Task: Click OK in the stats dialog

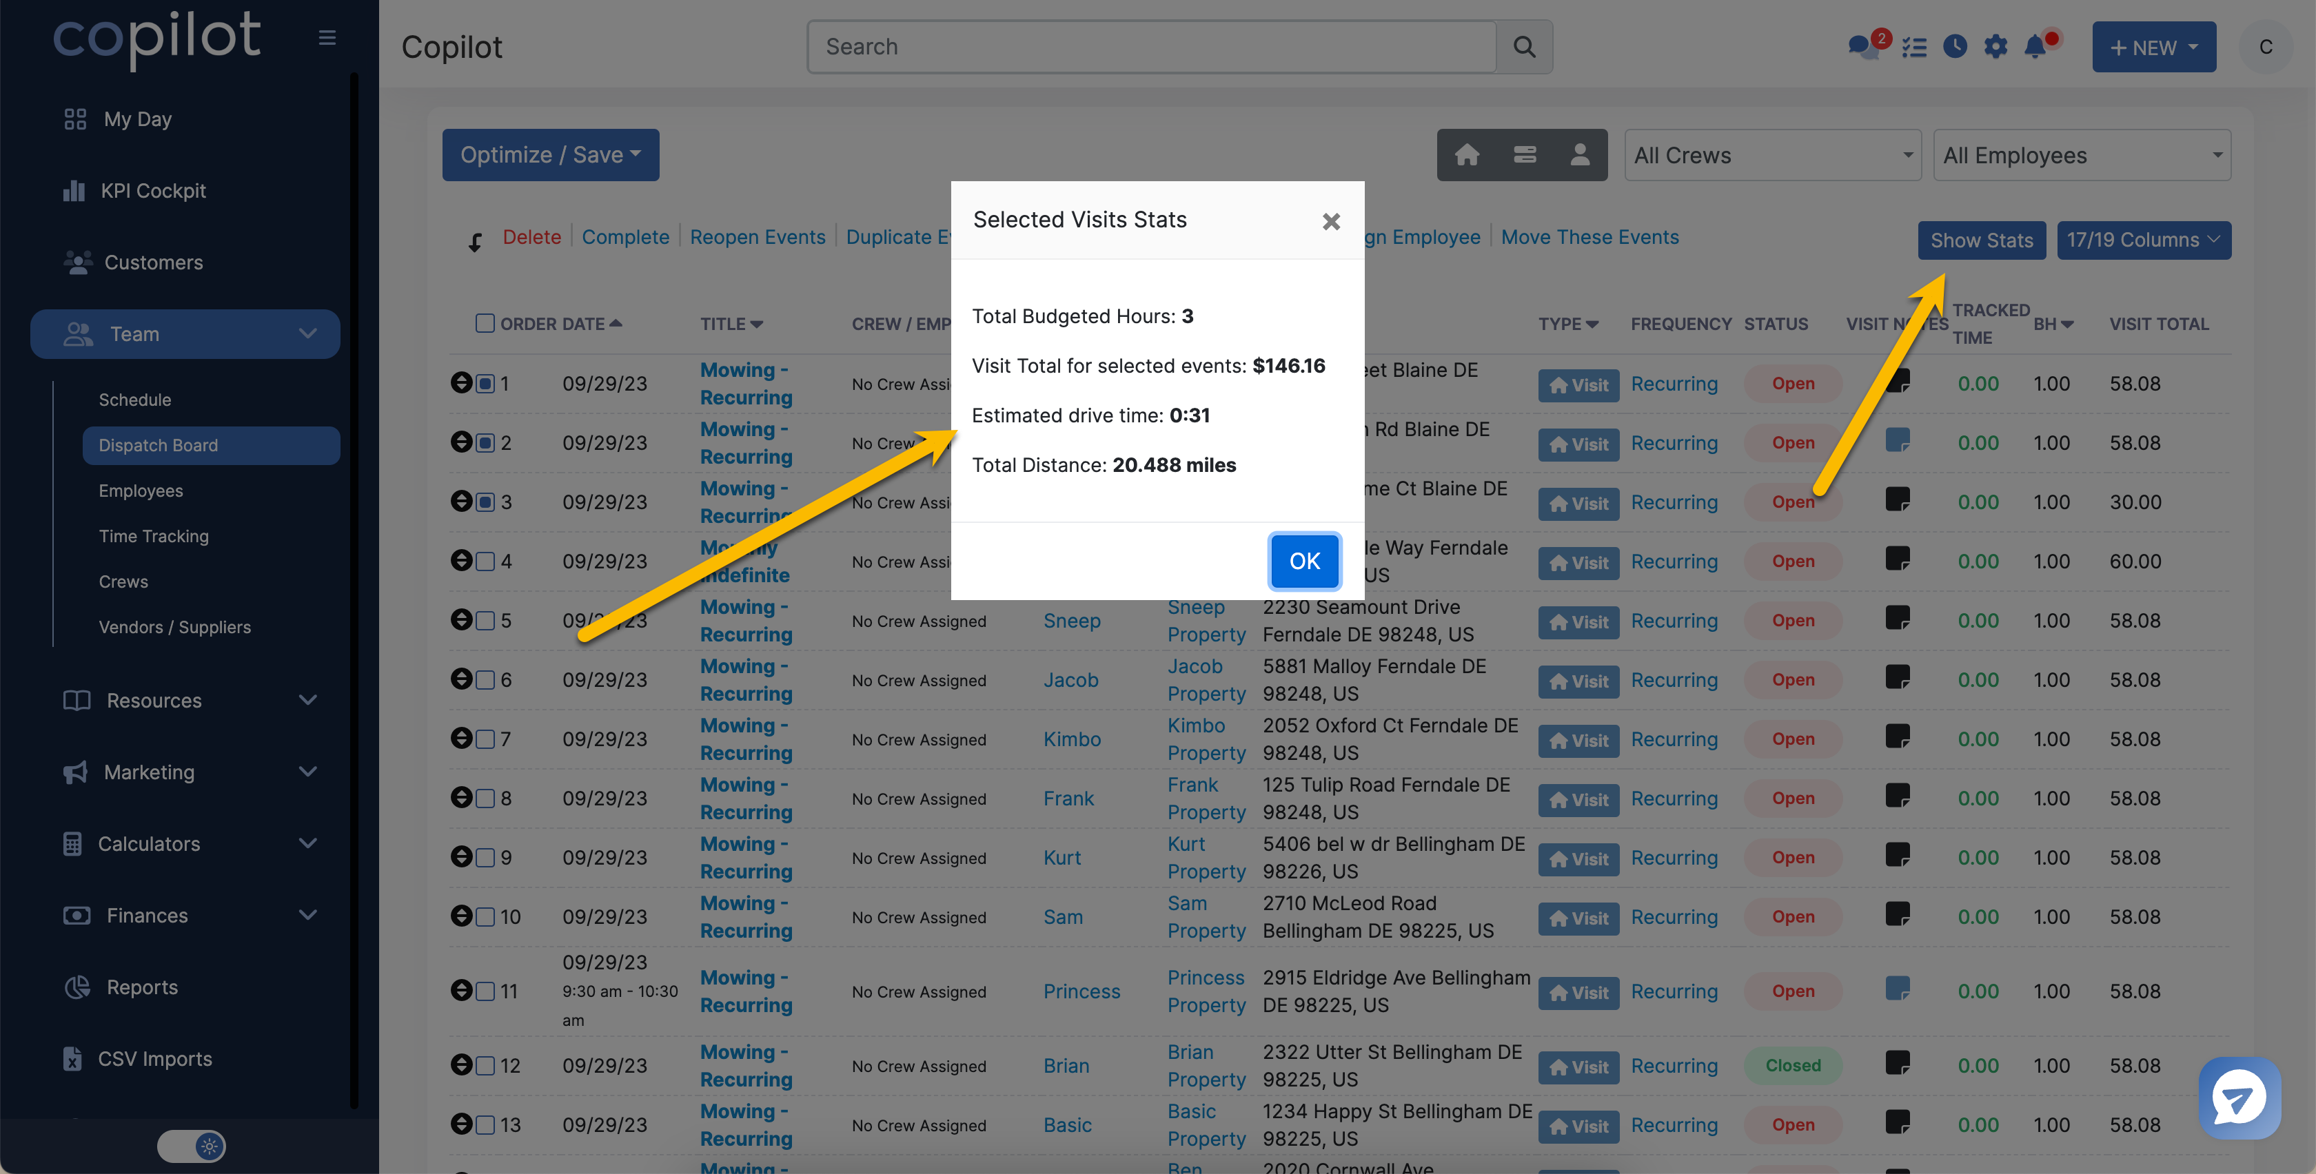Action: pos(1303,561)
